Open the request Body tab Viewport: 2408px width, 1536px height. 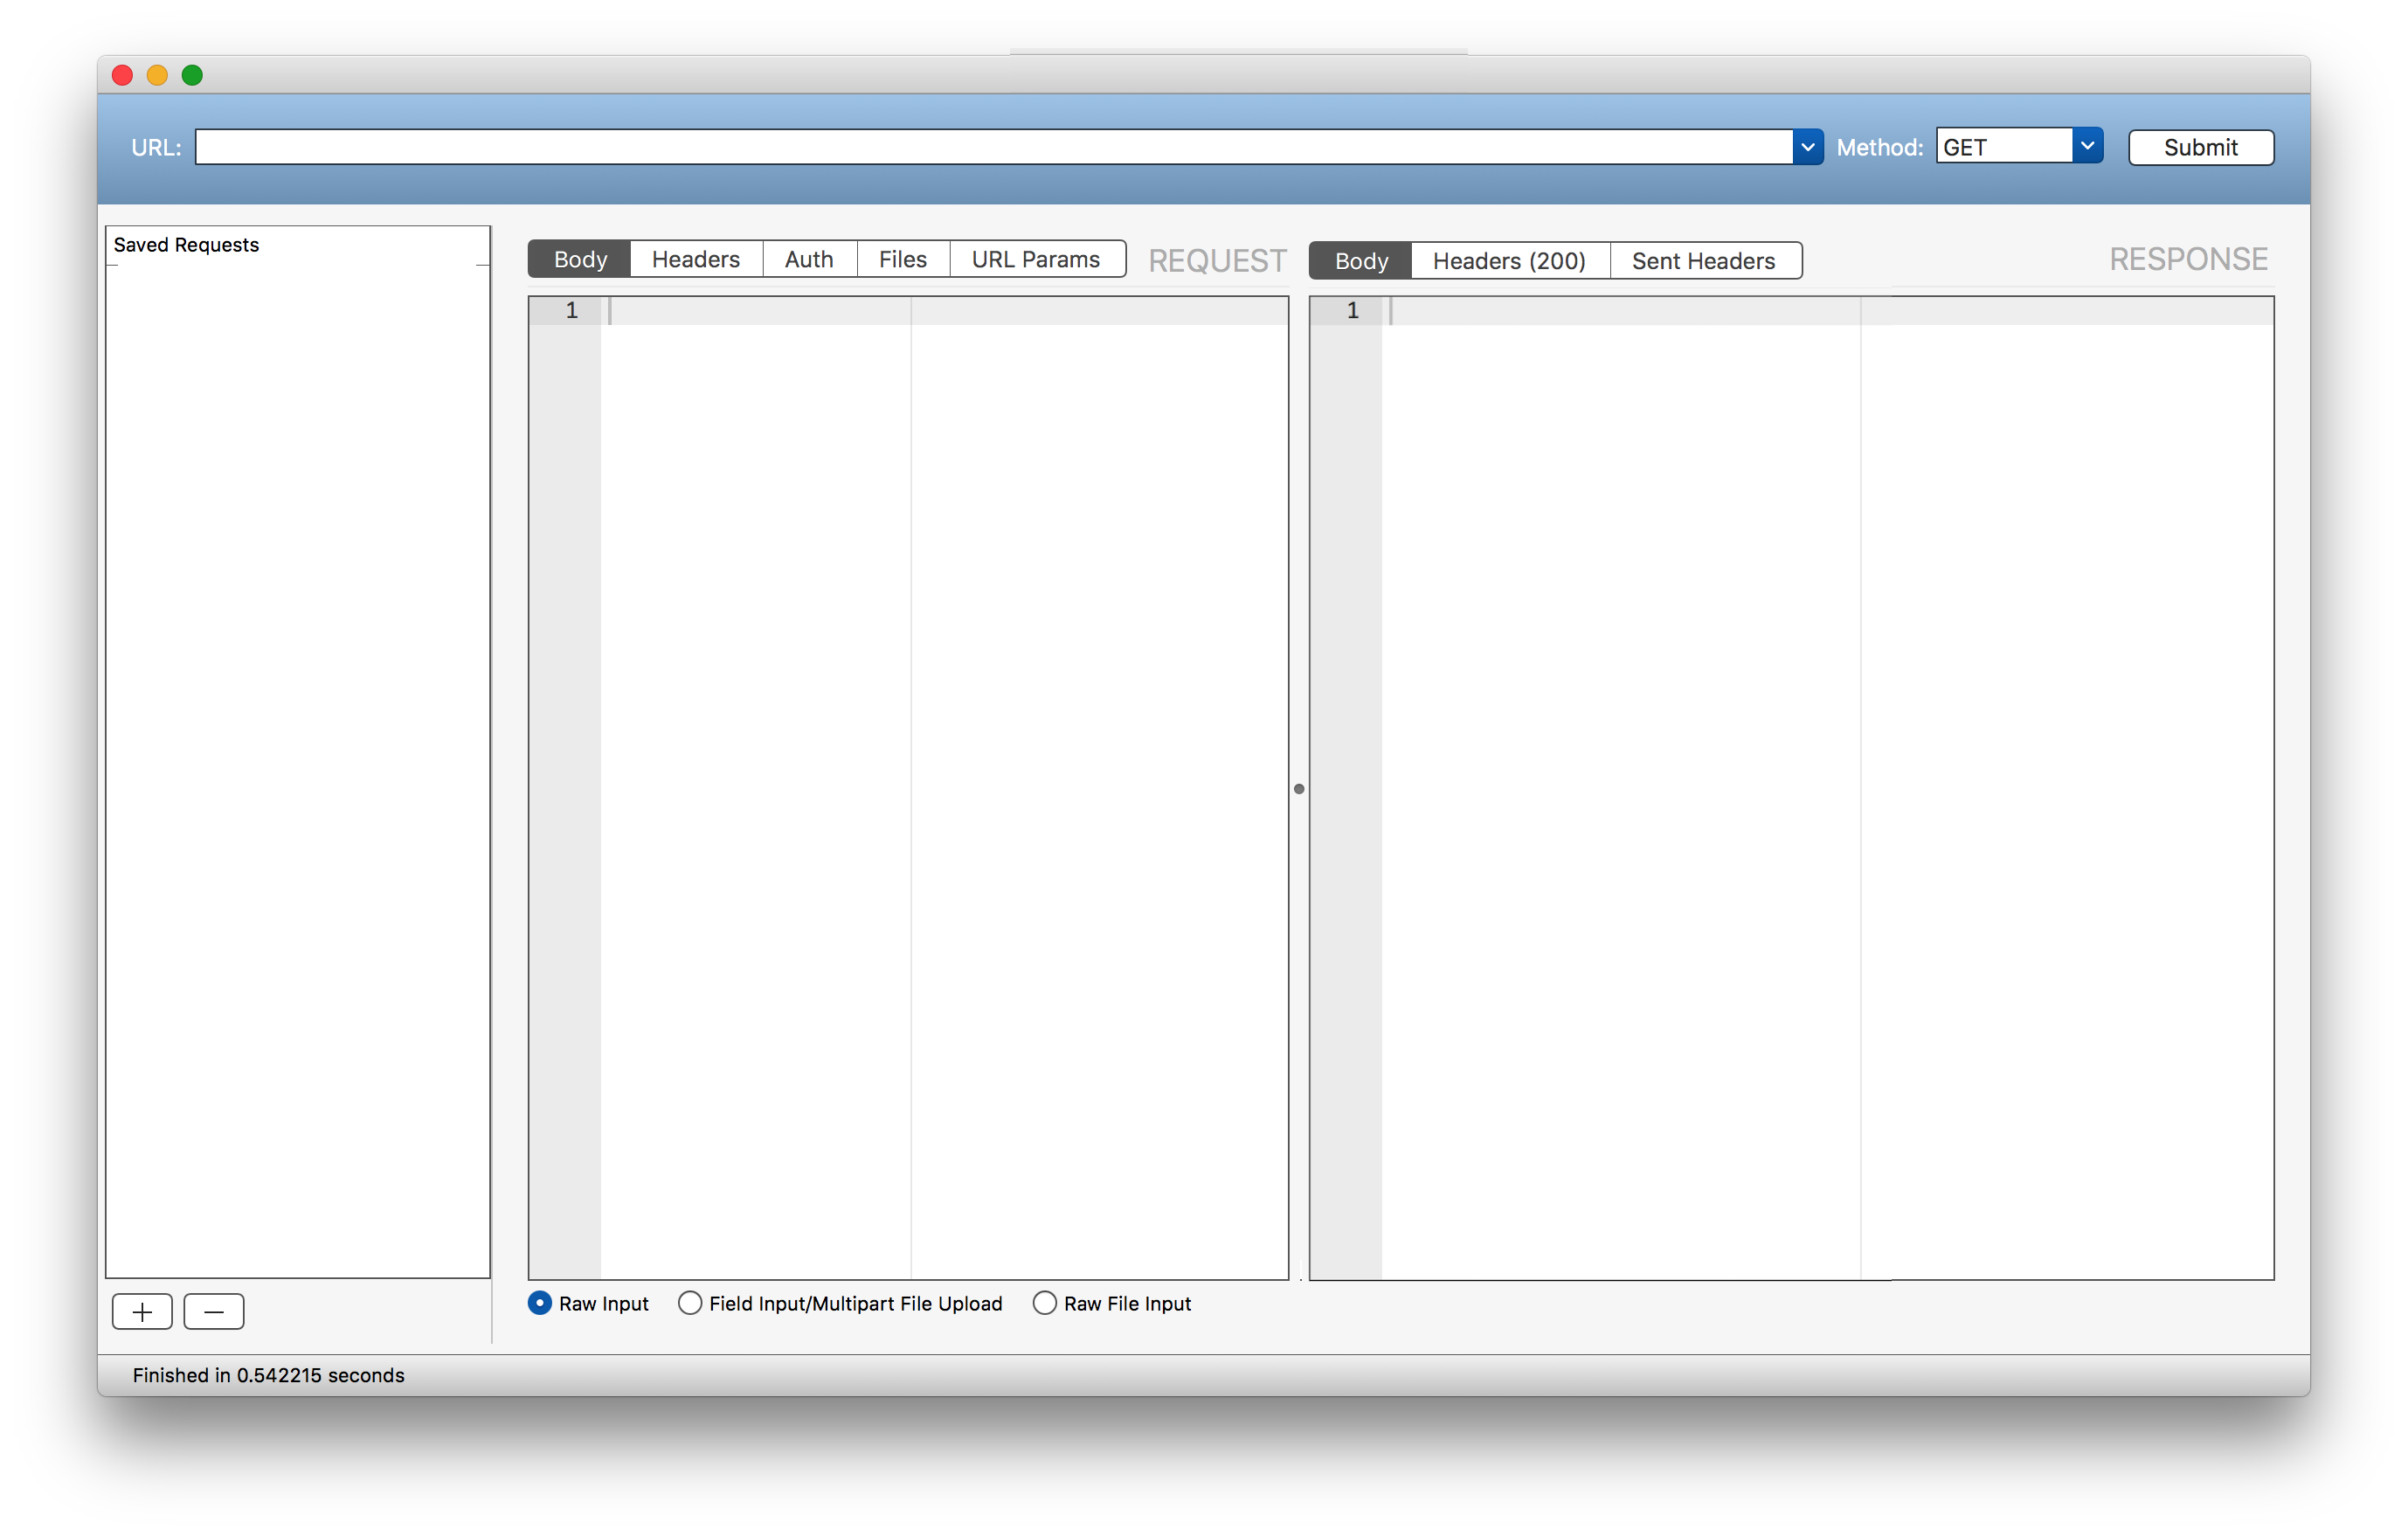coord(578,259)
